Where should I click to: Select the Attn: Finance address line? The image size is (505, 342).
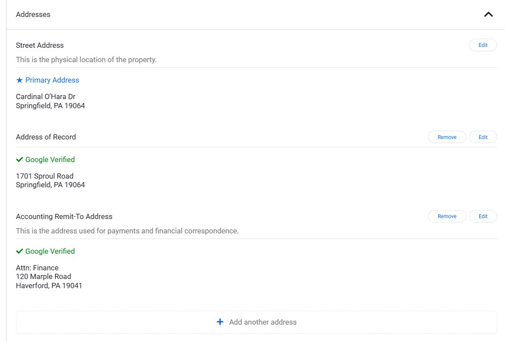37,268
